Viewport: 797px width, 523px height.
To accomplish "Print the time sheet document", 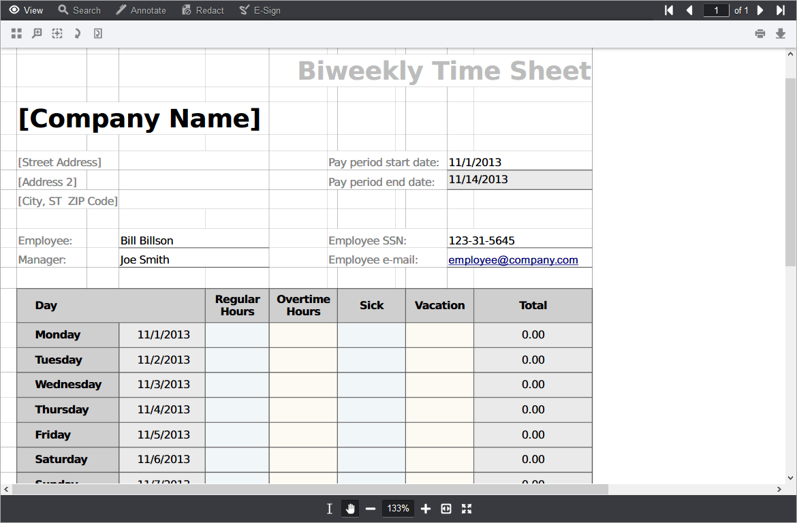I will [760, 33].
